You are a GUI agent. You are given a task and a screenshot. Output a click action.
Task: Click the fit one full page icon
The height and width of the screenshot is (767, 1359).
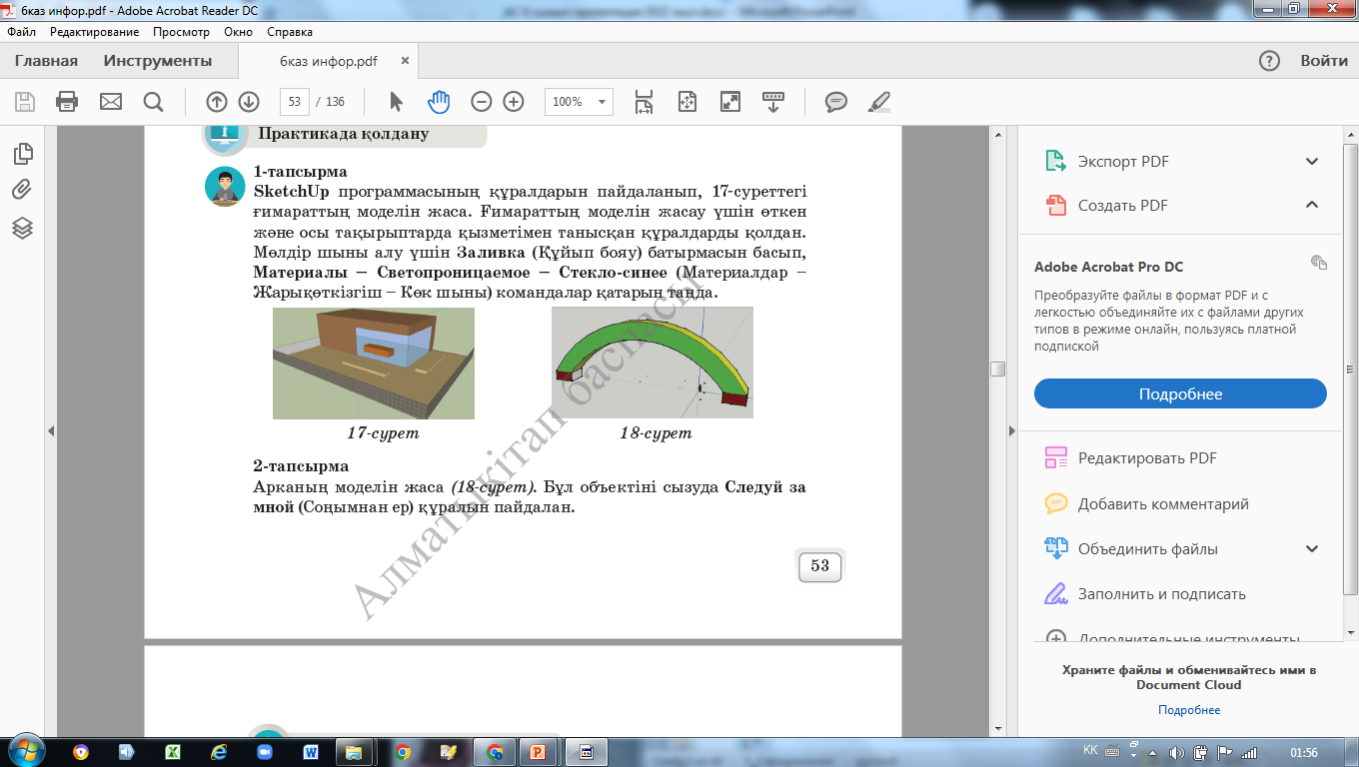pyautogui.click(x=686, y=102)
